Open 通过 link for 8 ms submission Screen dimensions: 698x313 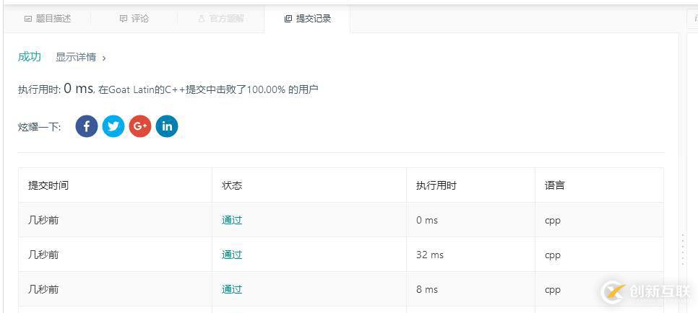click(232, 289)
